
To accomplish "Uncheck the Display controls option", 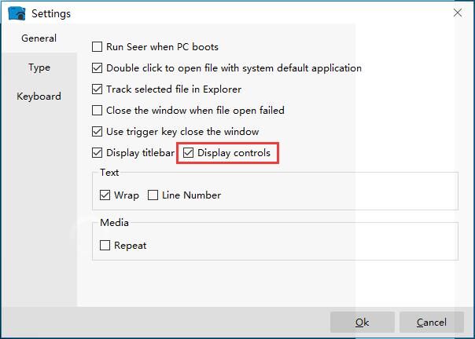I will point(189,153).
